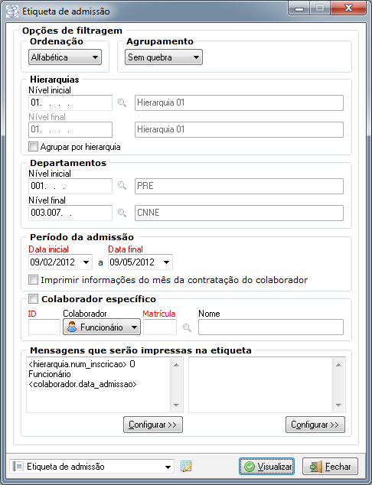
Task: Expand the Agrupamento Sem quebra dropdown
Action: pos(164,57)
